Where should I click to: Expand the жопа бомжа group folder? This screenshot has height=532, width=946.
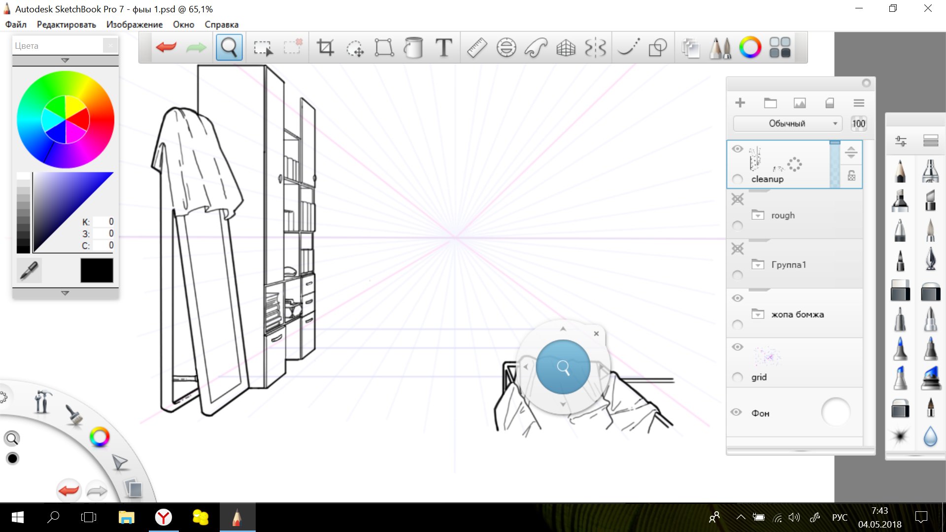coord(759,314)
